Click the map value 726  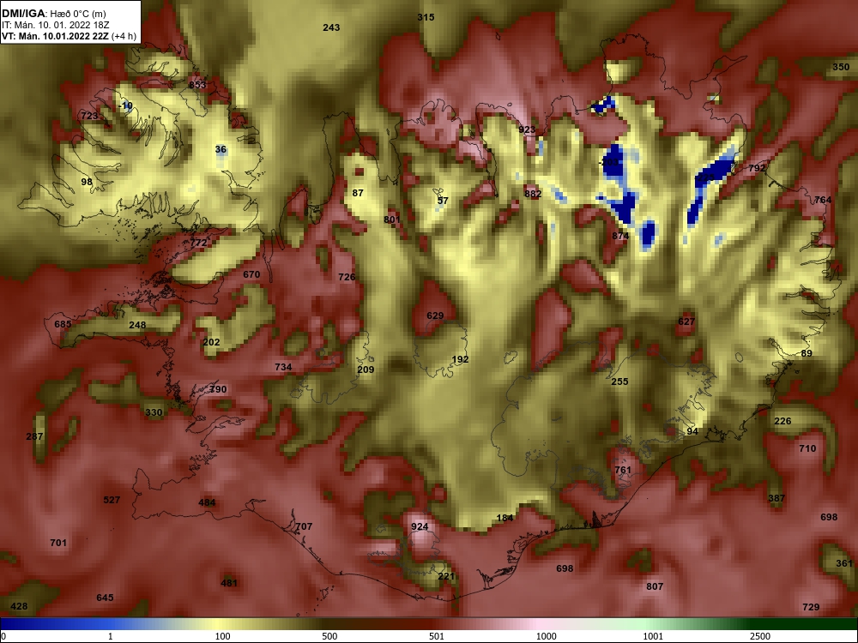click(347, 277)
